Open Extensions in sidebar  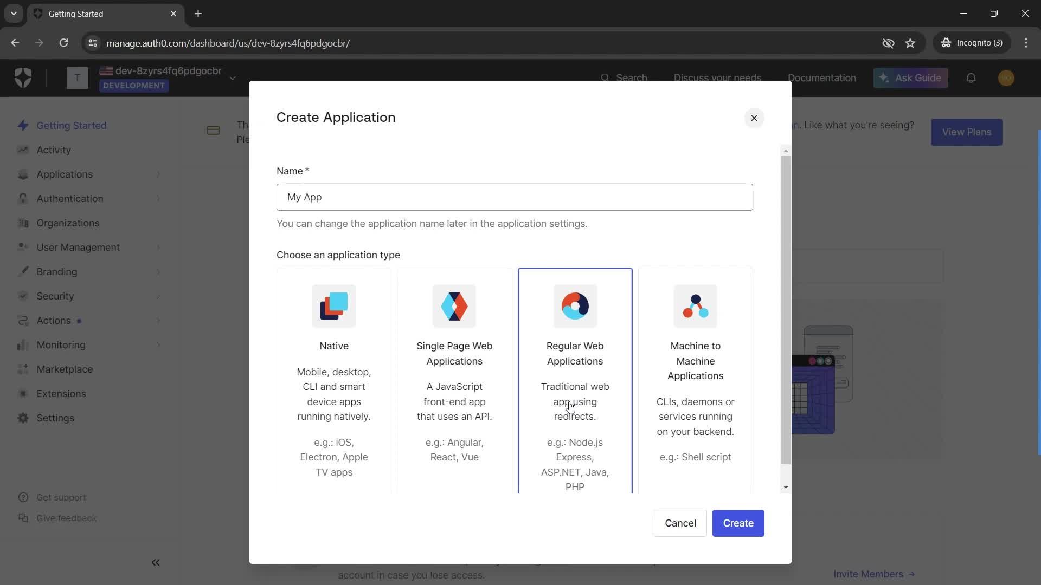click(x=61, y=393)
